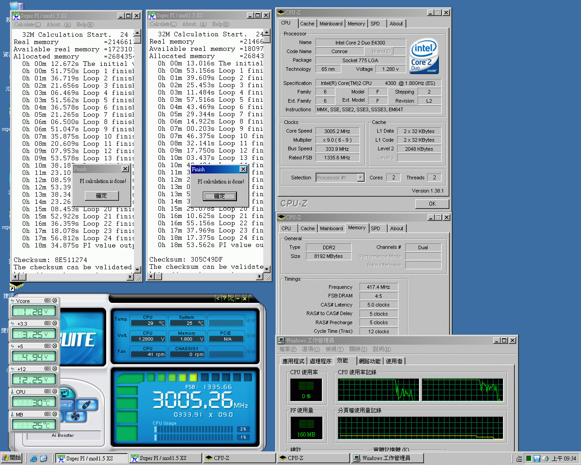Toggle Celsius/Fahrenheit units in AI Suite
Viewport: 581px width, 465px height.
(x=231, y=298)
